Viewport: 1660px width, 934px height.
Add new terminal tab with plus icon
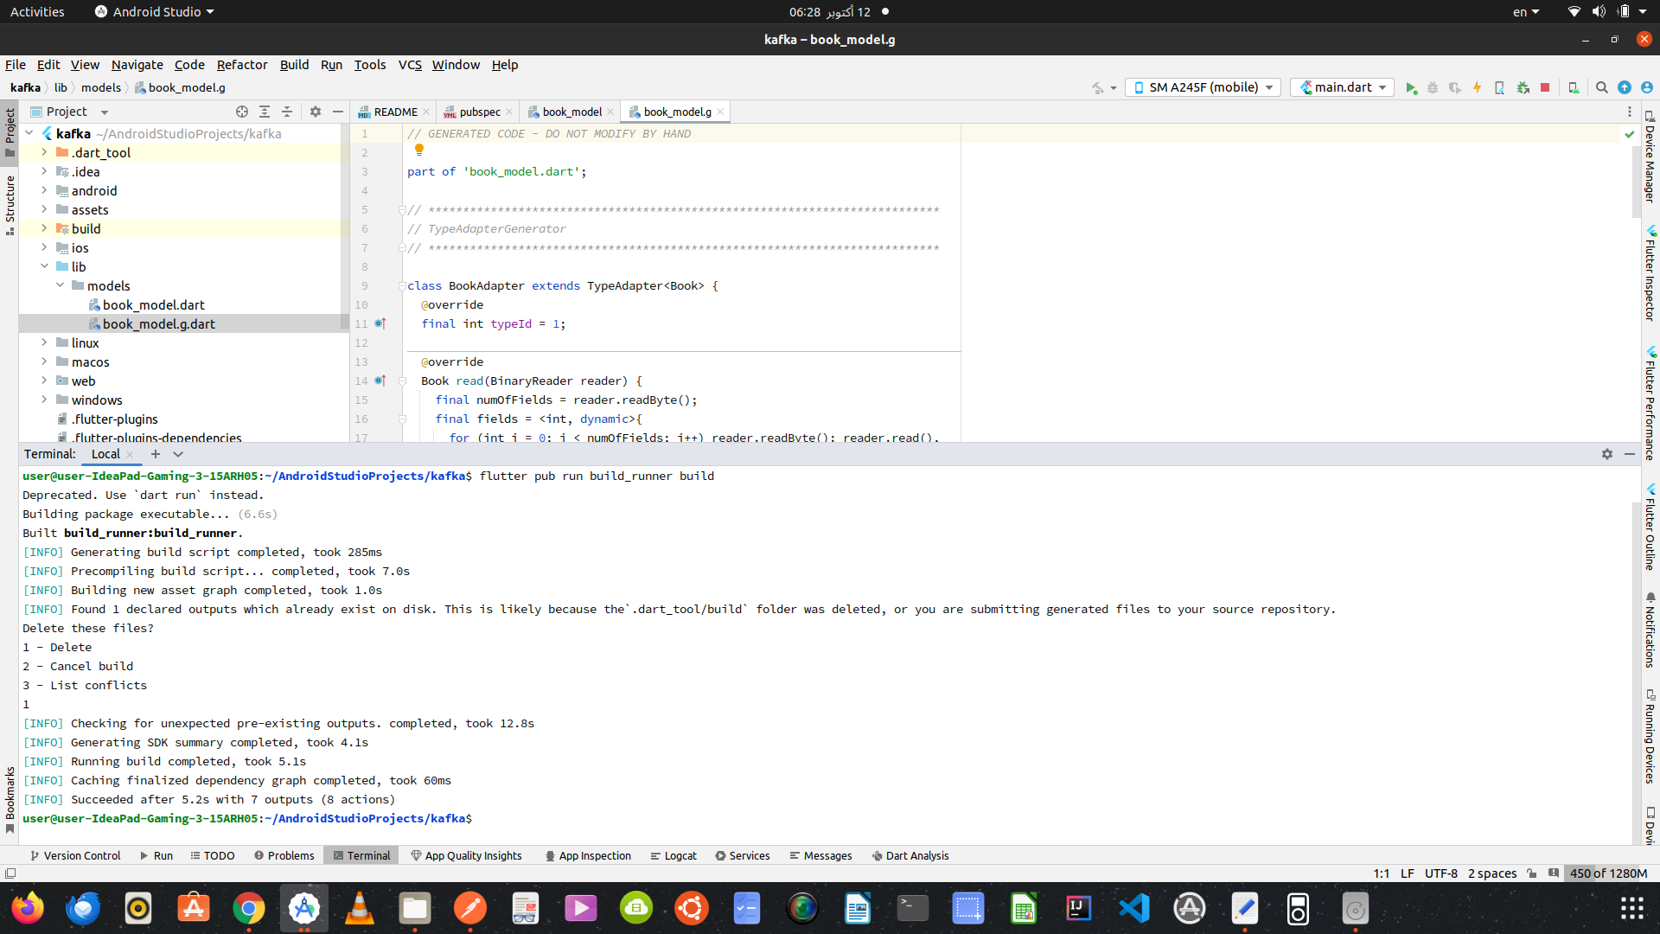(156, 454)
